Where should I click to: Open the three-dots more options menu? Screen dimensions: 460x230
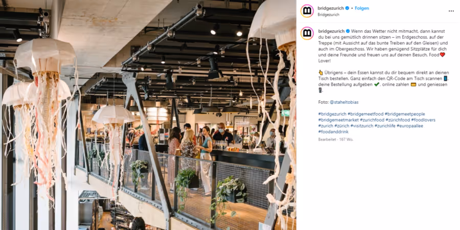pyautogui.click(x=451, y=11)
